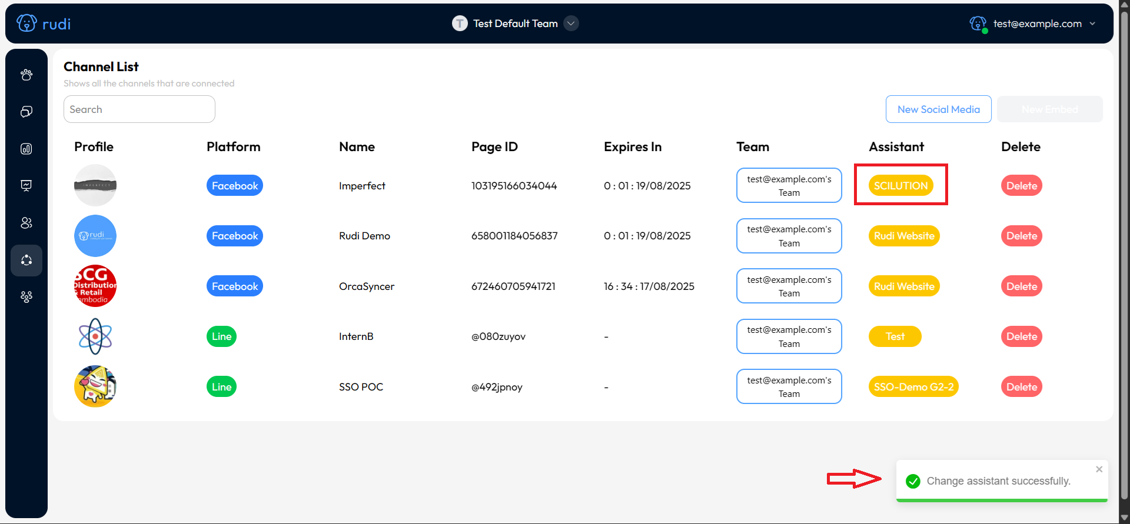
Task: Click the Rudi Demo profile picture
Action: click(95, 236)
